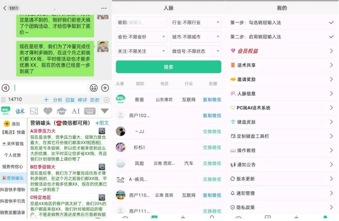Open the 微信号 不限状态 dropdown
Image resolution: width=339 pixels, height=221 pixels.
tap(195, 51)
